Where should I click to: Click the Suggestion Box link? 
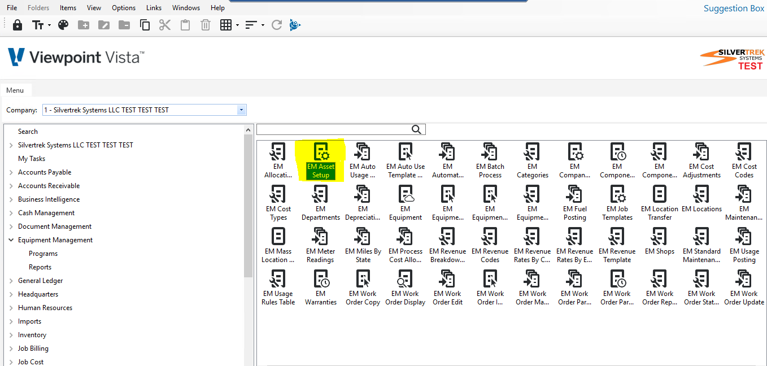[x=734, y=8]
